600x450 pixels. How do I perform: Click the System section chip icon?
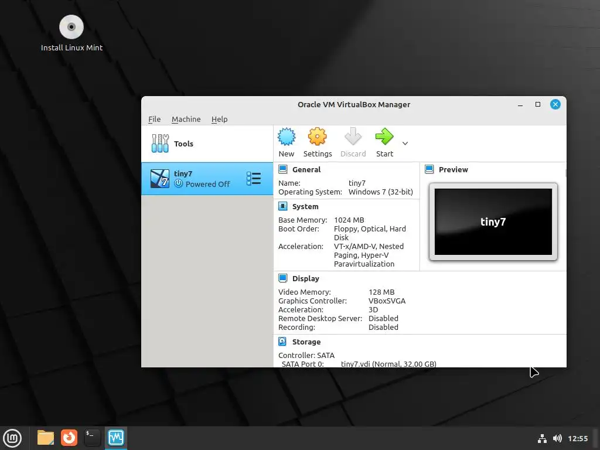[x=283, y=206]
